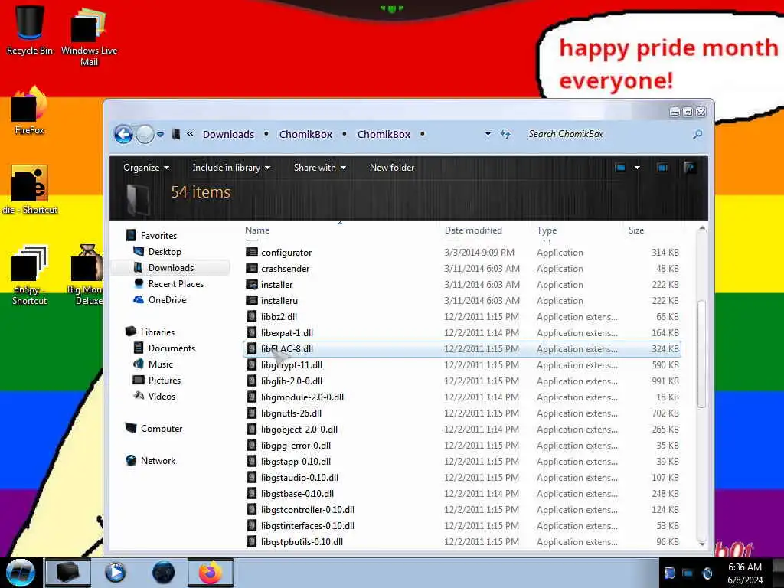Click the search magnifier icon
784x588 pixels.
697,134
